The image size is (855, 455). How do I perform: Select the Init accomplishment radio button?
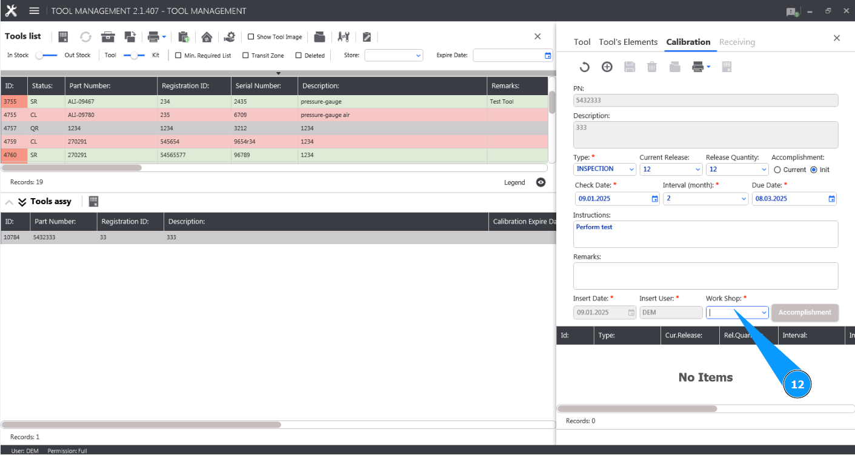point(813,170)
